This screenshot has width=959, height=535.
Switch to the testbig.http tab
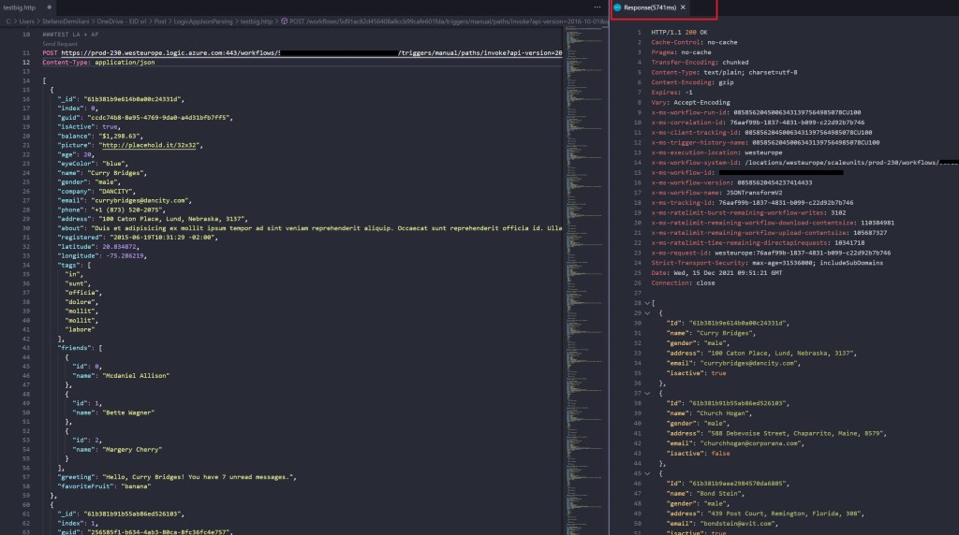coord(21,7)
